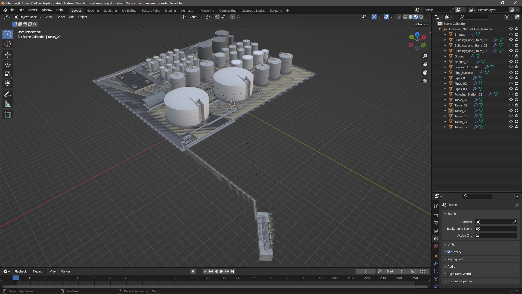Click the pan view hand icon
The image size is (522, 294).
click(x=425, y=64)
